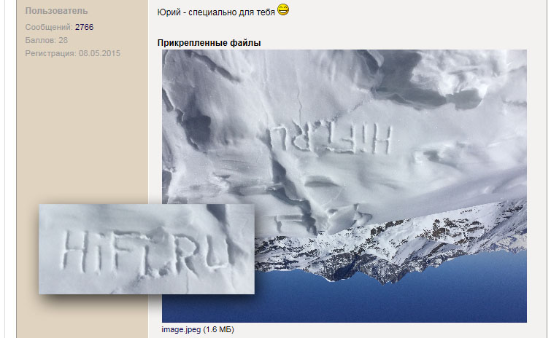Image resolution: width=551 pixels, height=338 pixels.
Task: Click the Сообщений label
Action: [x=49, y=27]
